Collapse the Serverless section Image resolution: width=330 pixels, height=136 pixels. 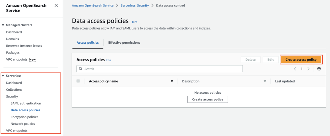pyautogui.click(x=3, y=76)
